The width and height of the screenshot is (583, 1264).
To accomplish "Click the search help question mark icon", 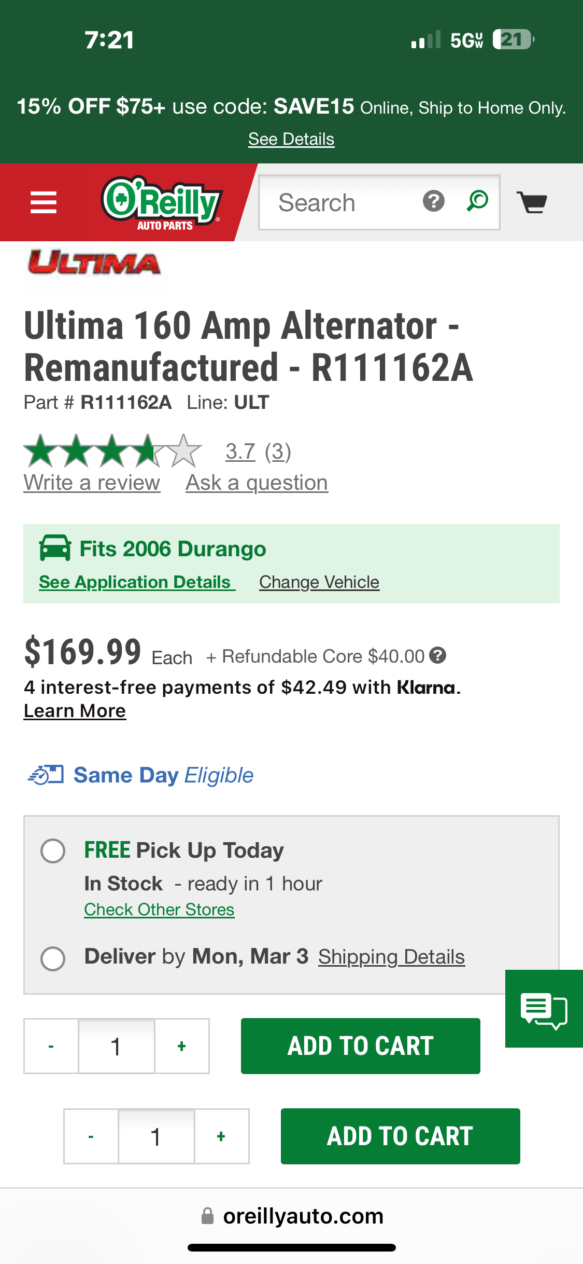I will coord(433,201).
